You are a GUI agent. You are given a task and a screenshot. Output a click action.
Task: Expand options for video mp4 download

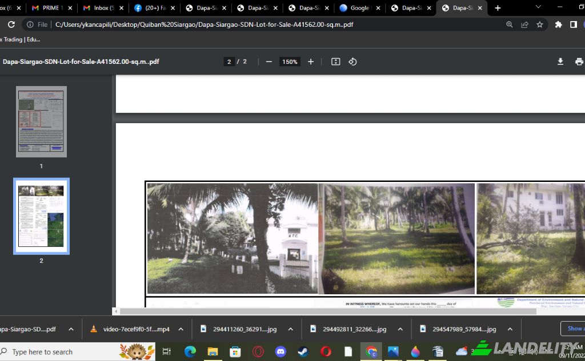coord(181,329)
